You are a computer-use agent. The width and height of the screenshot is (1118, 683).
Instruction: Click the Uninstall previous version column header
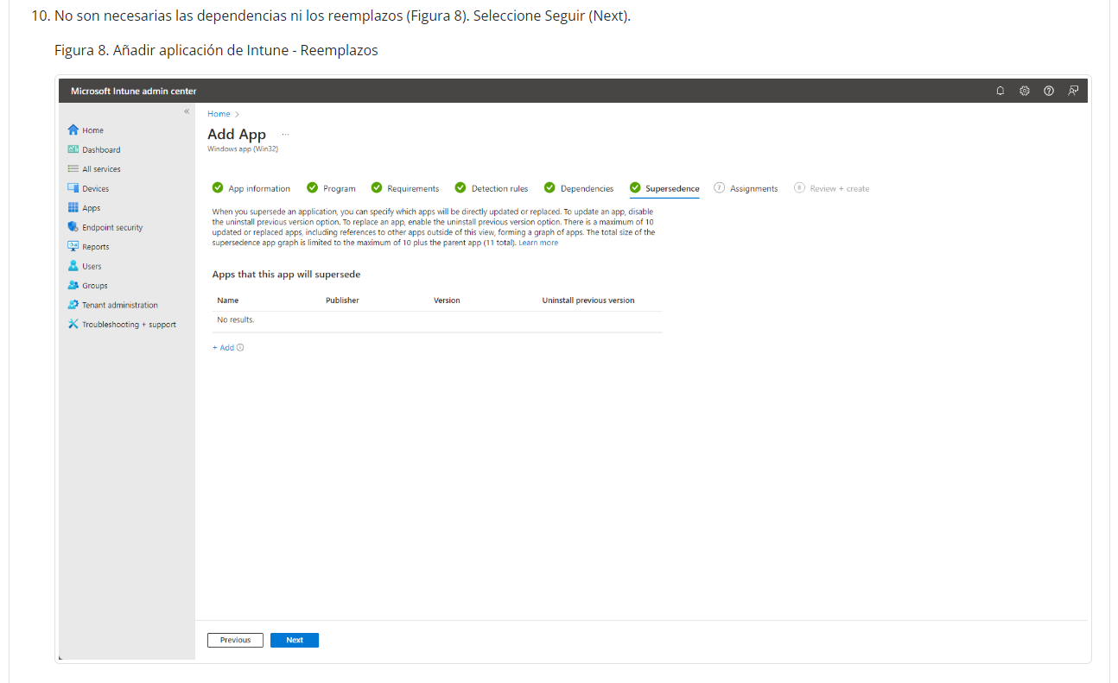(588, 300)
